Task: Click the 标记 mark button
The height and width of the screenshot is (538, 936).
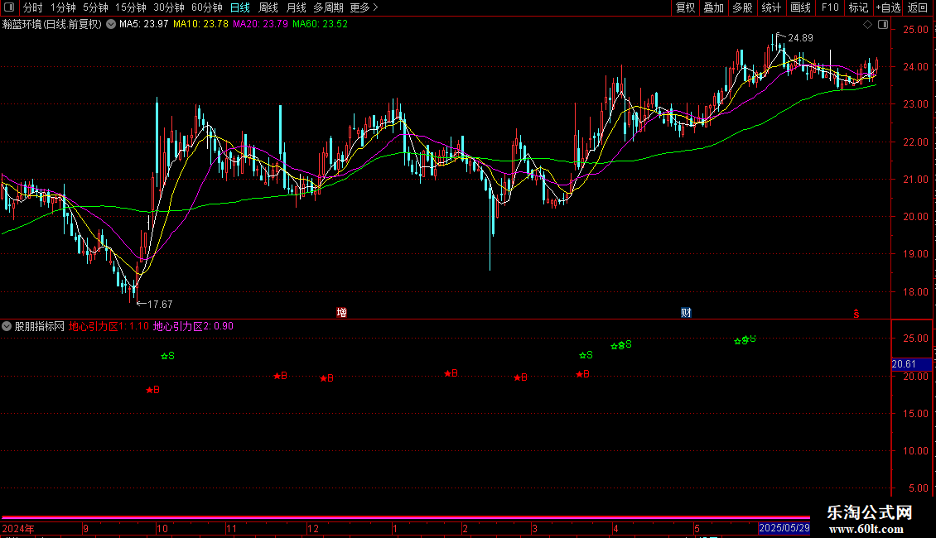Action: [858, 7]
